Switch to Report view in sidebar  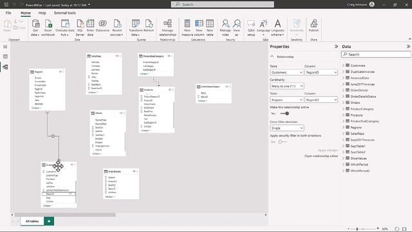pos(5,46)
